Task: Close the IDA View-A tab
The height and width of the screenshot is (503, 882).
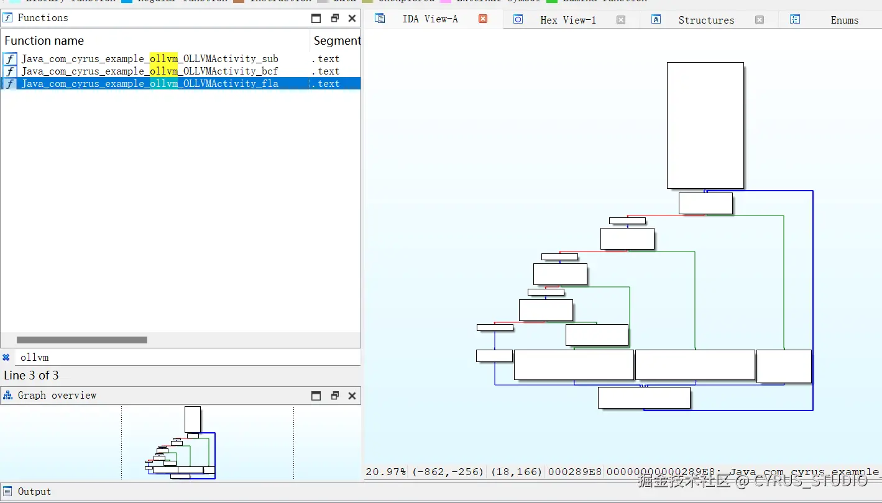Action: [483, 19]
